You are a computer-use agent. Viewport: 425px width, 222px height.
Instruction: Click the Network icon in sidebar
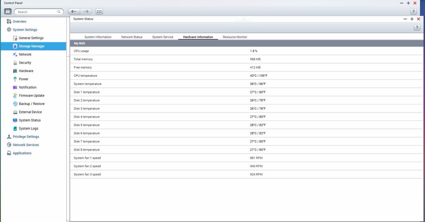coord(15,54)
